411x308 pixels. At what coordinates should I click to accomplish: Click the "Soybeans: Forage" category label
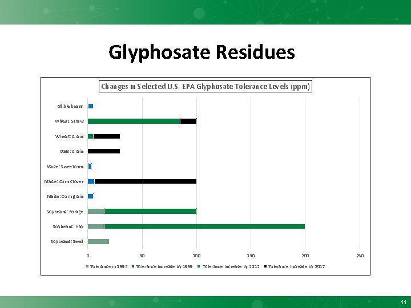(65, 212)
